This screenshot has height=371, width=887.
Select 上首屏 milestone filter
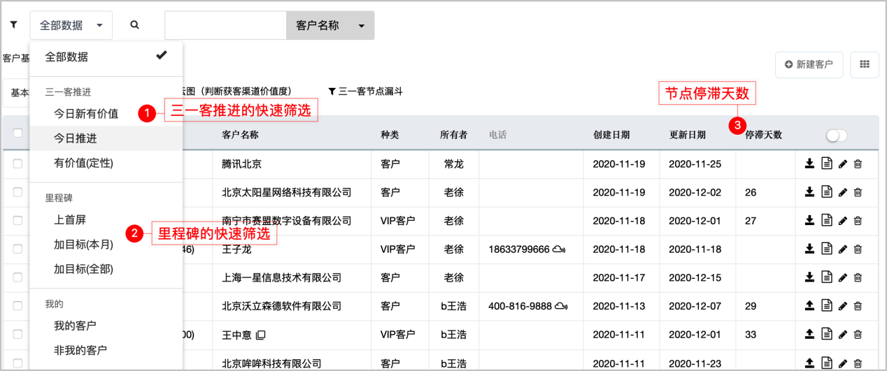106,219
